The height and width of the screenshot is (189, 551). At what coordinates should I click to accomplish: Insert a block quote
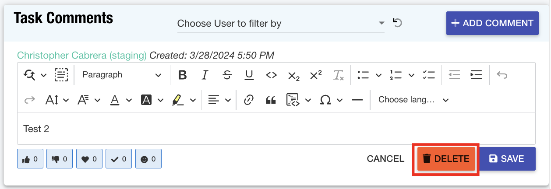271,100
